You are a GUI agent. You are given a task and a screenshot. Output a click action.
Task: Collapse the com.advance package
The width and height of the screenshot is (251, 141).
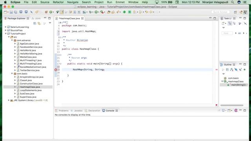(x=12, y=40)
